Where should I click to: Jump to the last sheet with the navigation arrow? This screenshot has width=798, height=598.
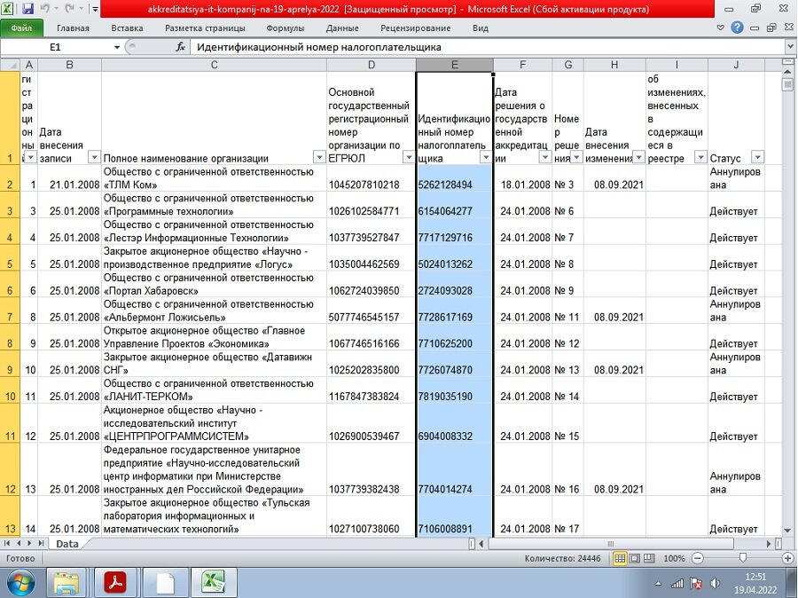(x=41, y=544)
